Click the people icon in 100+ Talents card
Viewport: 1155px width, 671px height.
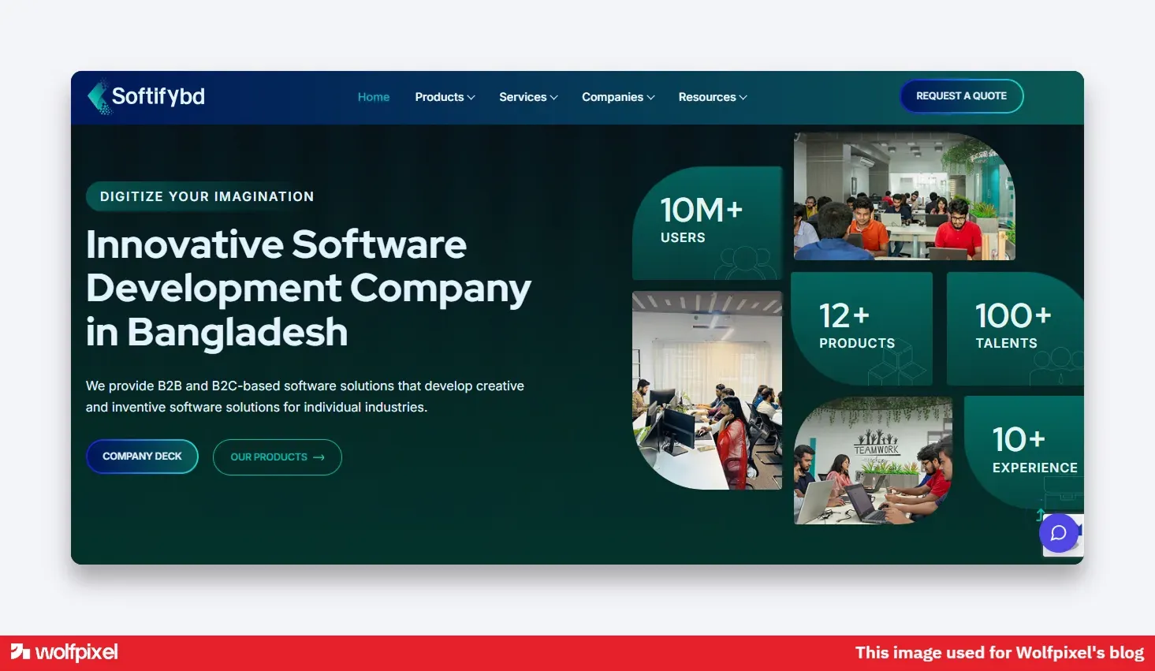click(1057, 365)
